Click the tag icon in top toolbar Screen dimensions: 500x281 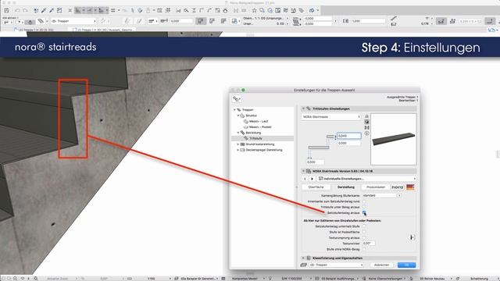[302, 10]
